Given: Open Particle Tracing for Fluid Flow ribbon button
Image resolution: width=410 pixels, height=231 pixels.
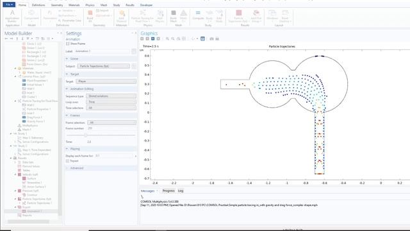Looking at the screenshot, I should (142, 16).
